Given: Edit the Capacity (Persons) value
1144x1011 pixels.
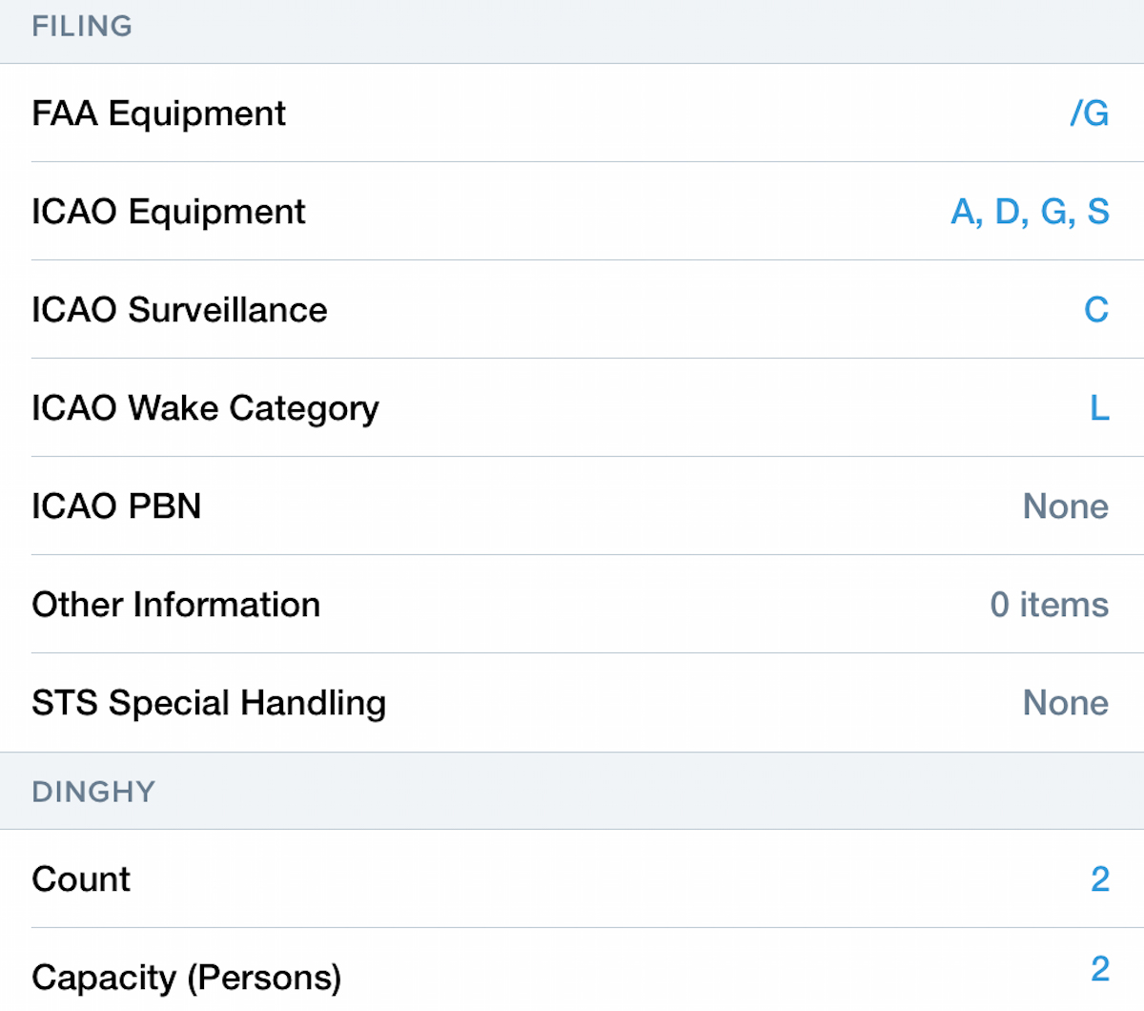Looking at the screenshot, I should coord(1100,970).
